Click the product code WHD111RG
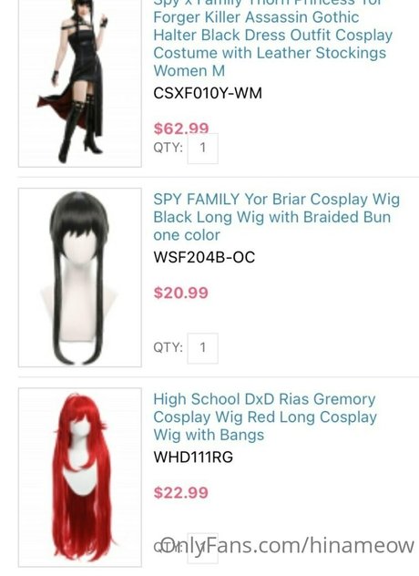Image resolution: width=419 pixels, height=576 pixels. tap(193, 457)
